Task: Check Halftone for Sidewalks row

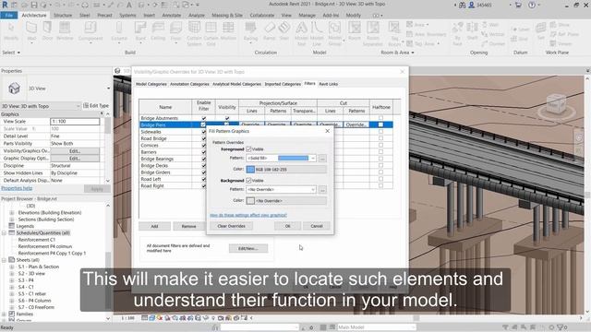Action: click(x=380, y=131)
